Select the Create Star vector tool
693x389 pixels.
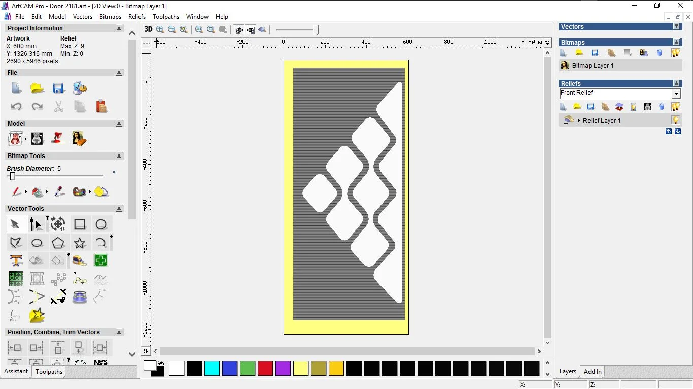coord(80,243)
